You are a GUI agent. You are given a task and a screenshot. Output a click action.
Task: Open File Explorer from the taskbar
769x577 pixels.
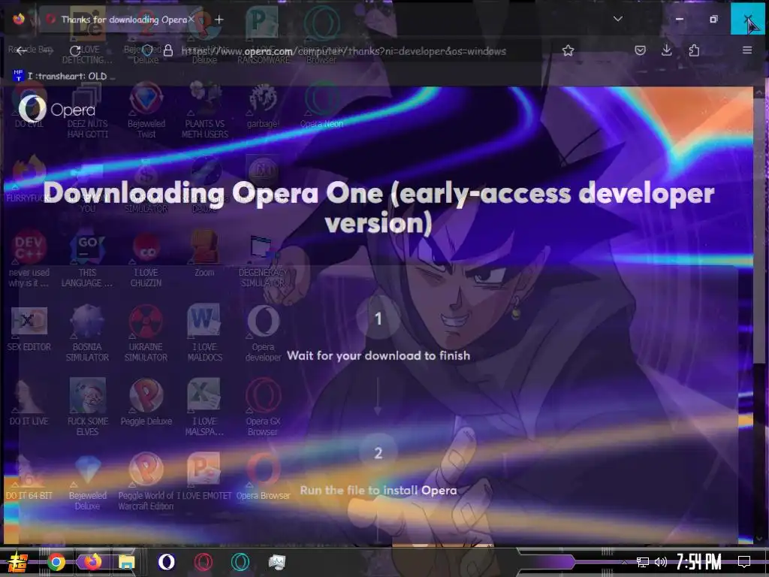pos(126,562)
